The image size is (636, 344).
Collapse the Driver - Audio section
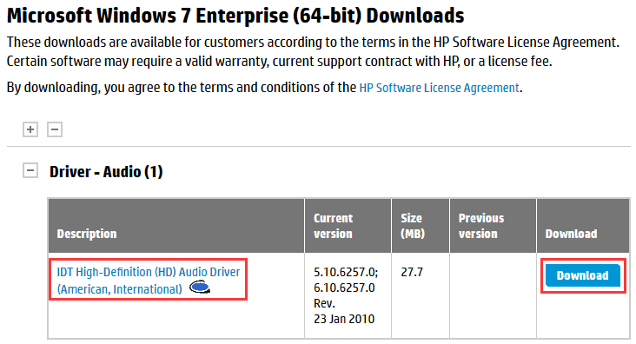point(30,170)
